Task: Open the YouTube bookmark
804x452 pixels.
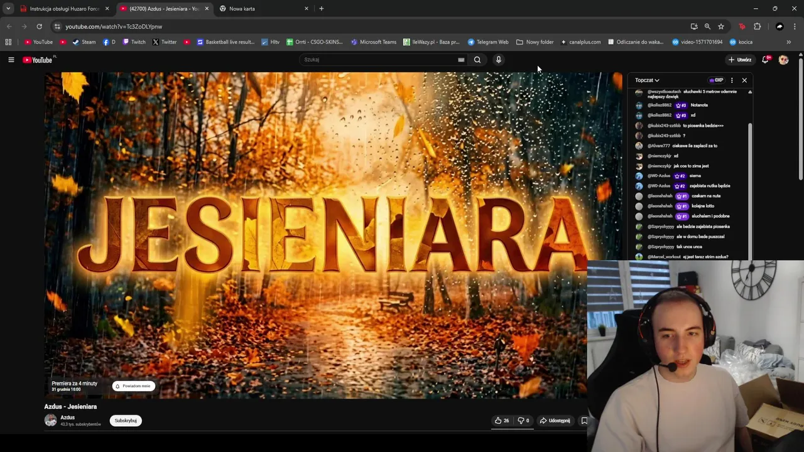Action: click(38, 42)
